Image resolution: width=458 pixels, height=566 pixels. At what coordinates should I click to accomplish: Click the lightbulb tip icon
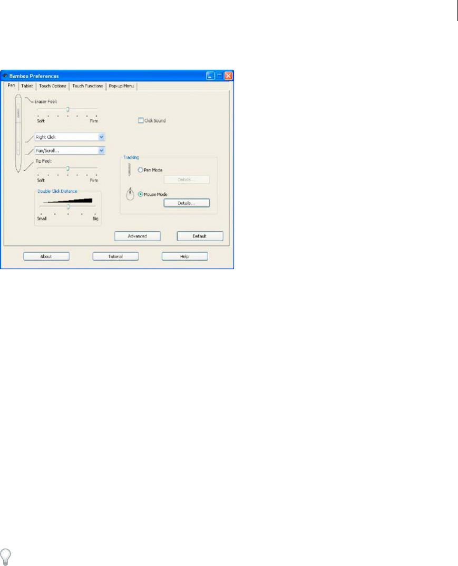coord(5,558)
